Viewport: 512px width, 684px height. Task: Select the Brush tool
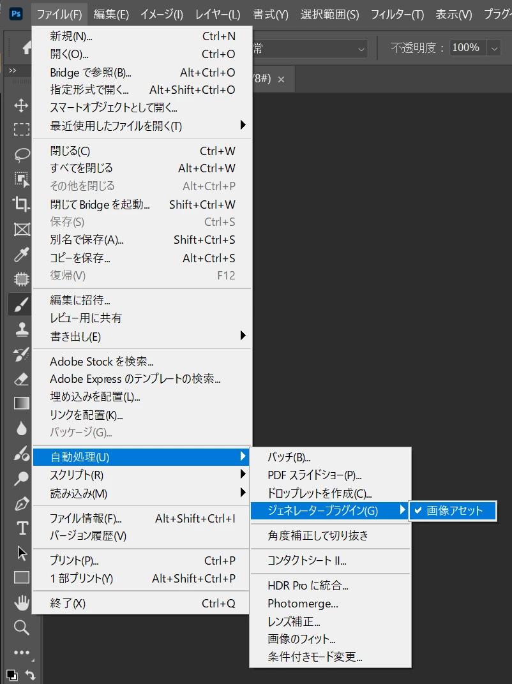[20, 304]
